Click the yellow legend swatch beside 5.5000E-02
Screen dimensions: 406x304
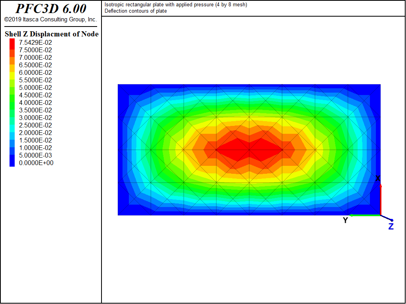(12, 76)
